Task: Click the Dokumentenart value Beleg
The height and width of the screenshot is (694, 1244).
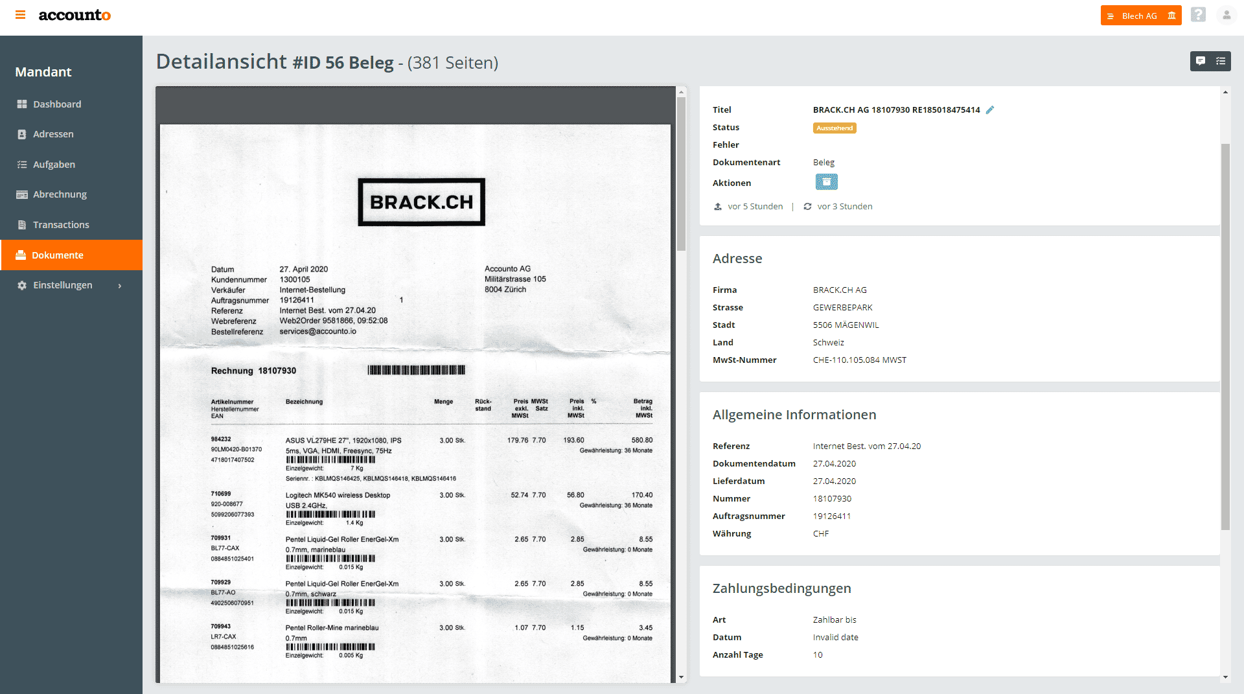Action: (824, 163)
